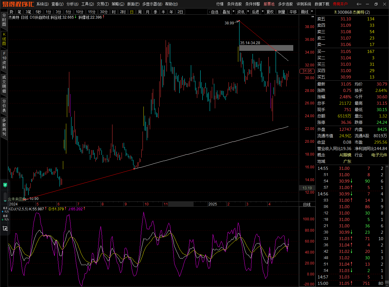389x287 pixels.
Task: Switch to 2时 period
Action: tap(123, 12)
